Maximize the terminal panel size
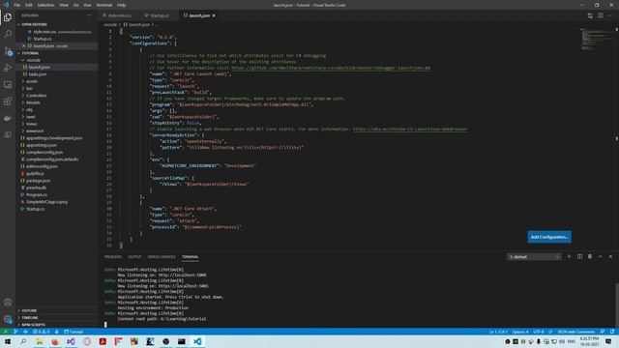619x348 pixels. click(x=600, y=256)
